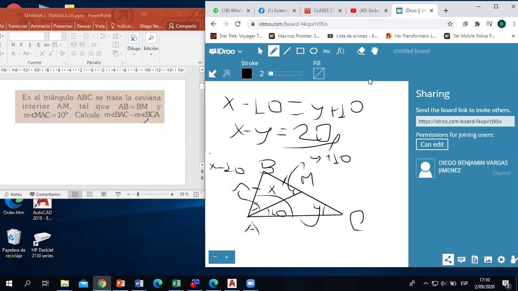Viewport: 518px width, 291px height.
Task: Adjust stroke width slider
Action: tap(285, 74)
